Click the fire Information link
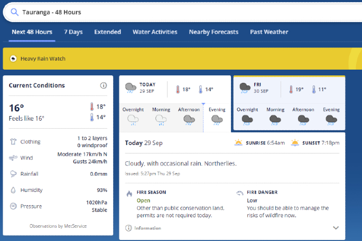 point(147,228)
